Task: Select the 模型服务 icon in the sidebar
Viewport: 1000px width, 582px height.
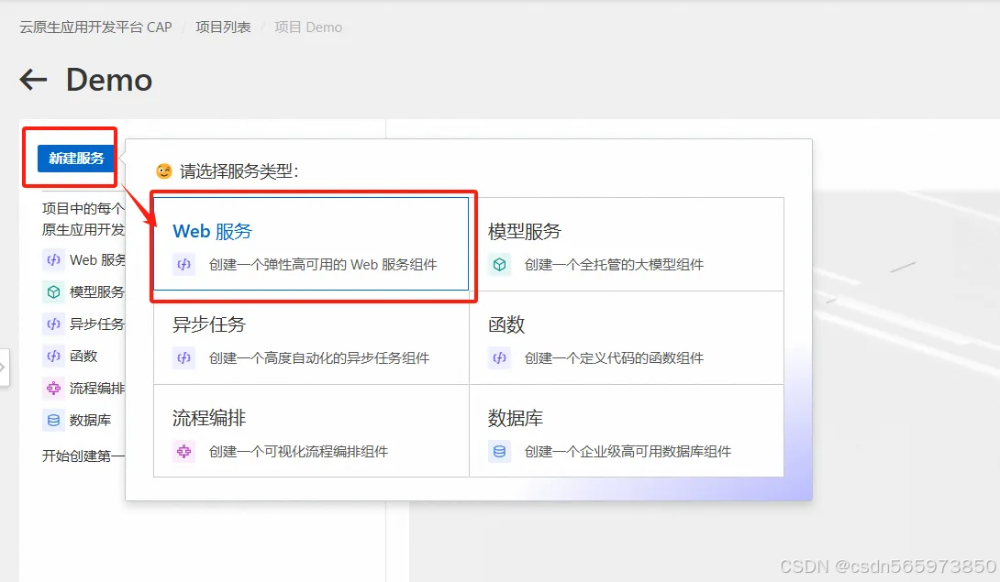Action: coord(52,291)
